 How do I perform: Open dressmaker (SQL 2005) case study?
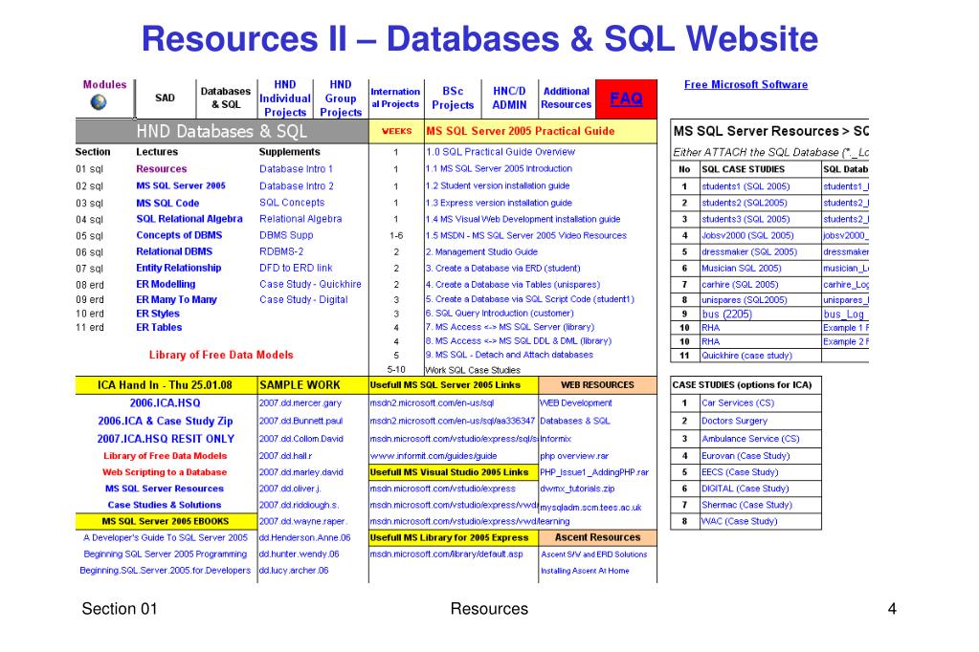click(749, 252)
